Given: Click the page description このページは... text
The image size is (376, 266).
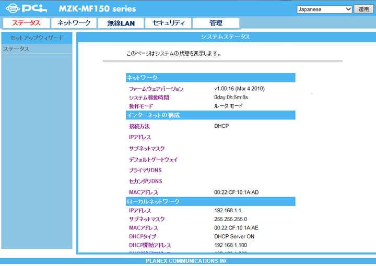Looking at the screenshot, I should click(x=173, y=53).
